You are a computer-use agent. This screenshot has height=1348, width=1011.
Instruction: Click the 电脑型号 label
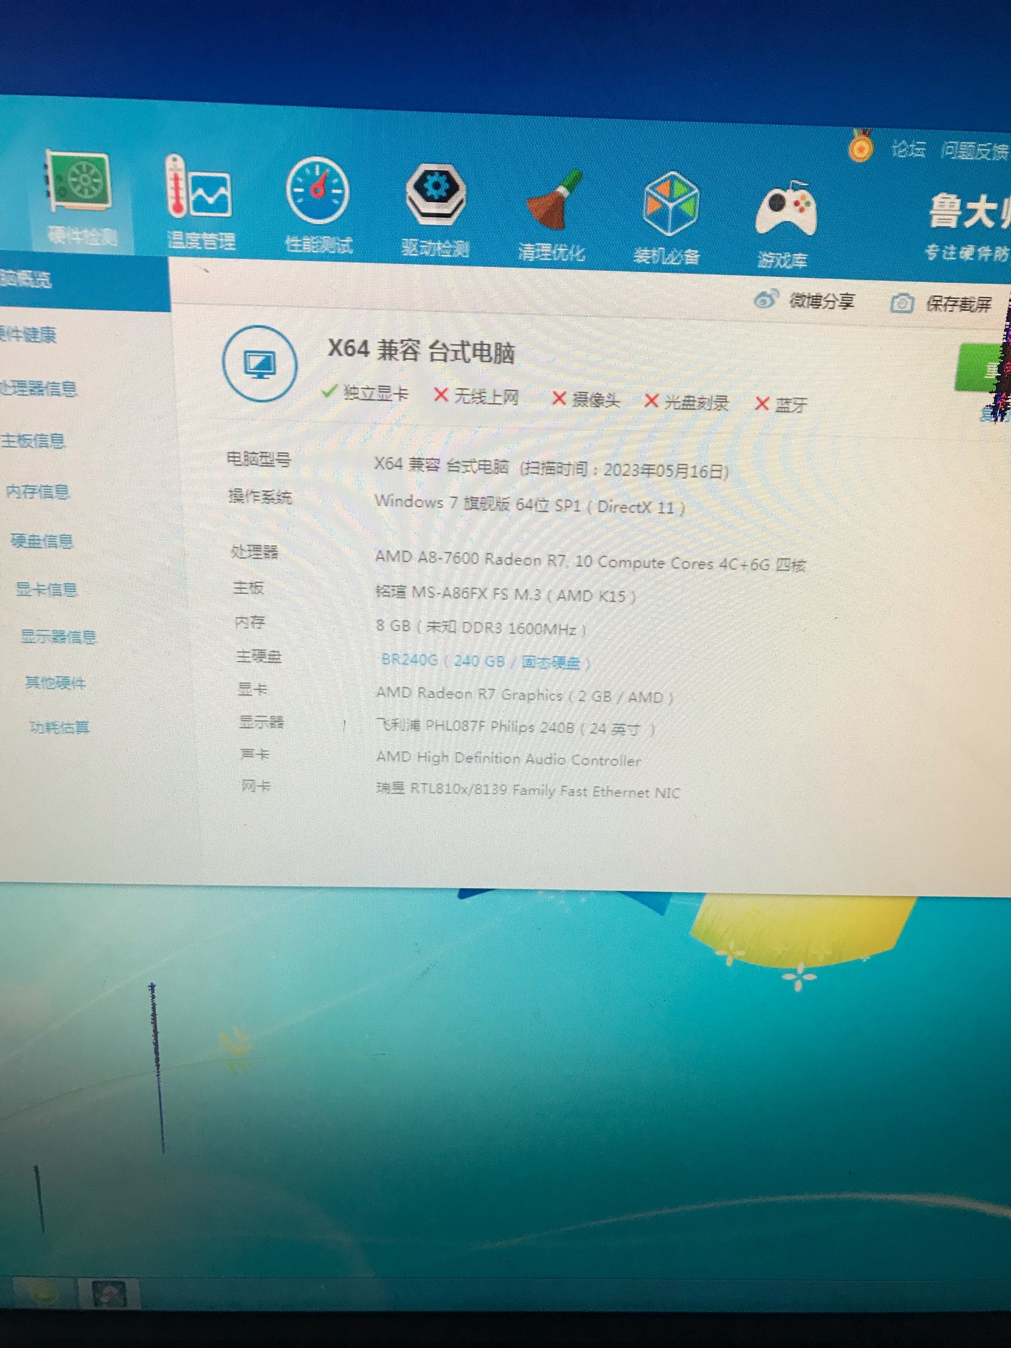pyautogui.click(x=259, y=459)
